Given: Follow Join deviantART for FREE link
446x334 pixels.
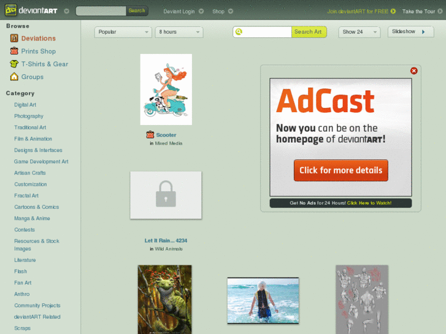Looking at the screenshot, I should [x=358, y=12].
